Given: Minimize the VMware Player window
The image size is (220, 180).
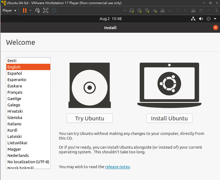Looking at the screenshot, I should [204, 3].
